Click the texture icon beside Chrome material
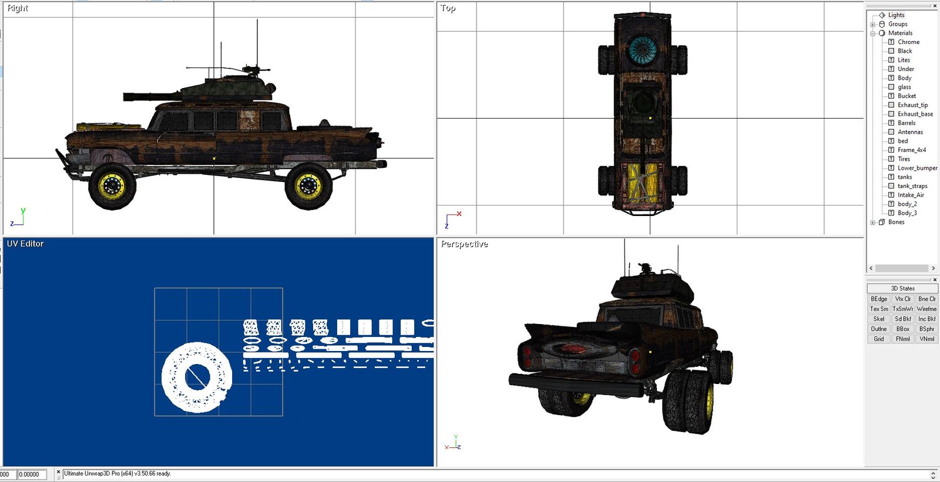The width and height of the screenshot is (940, 482). (891, 42)
